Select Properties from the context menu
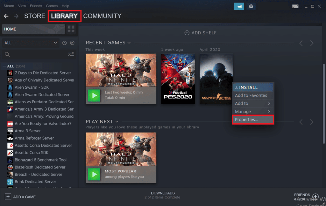 coord(253,120)
